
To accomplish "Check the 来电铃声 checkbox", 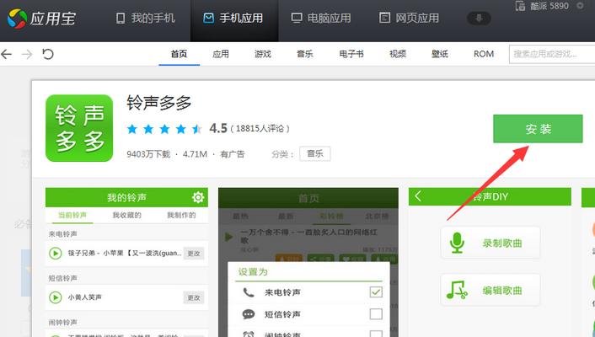I will 376,292.
